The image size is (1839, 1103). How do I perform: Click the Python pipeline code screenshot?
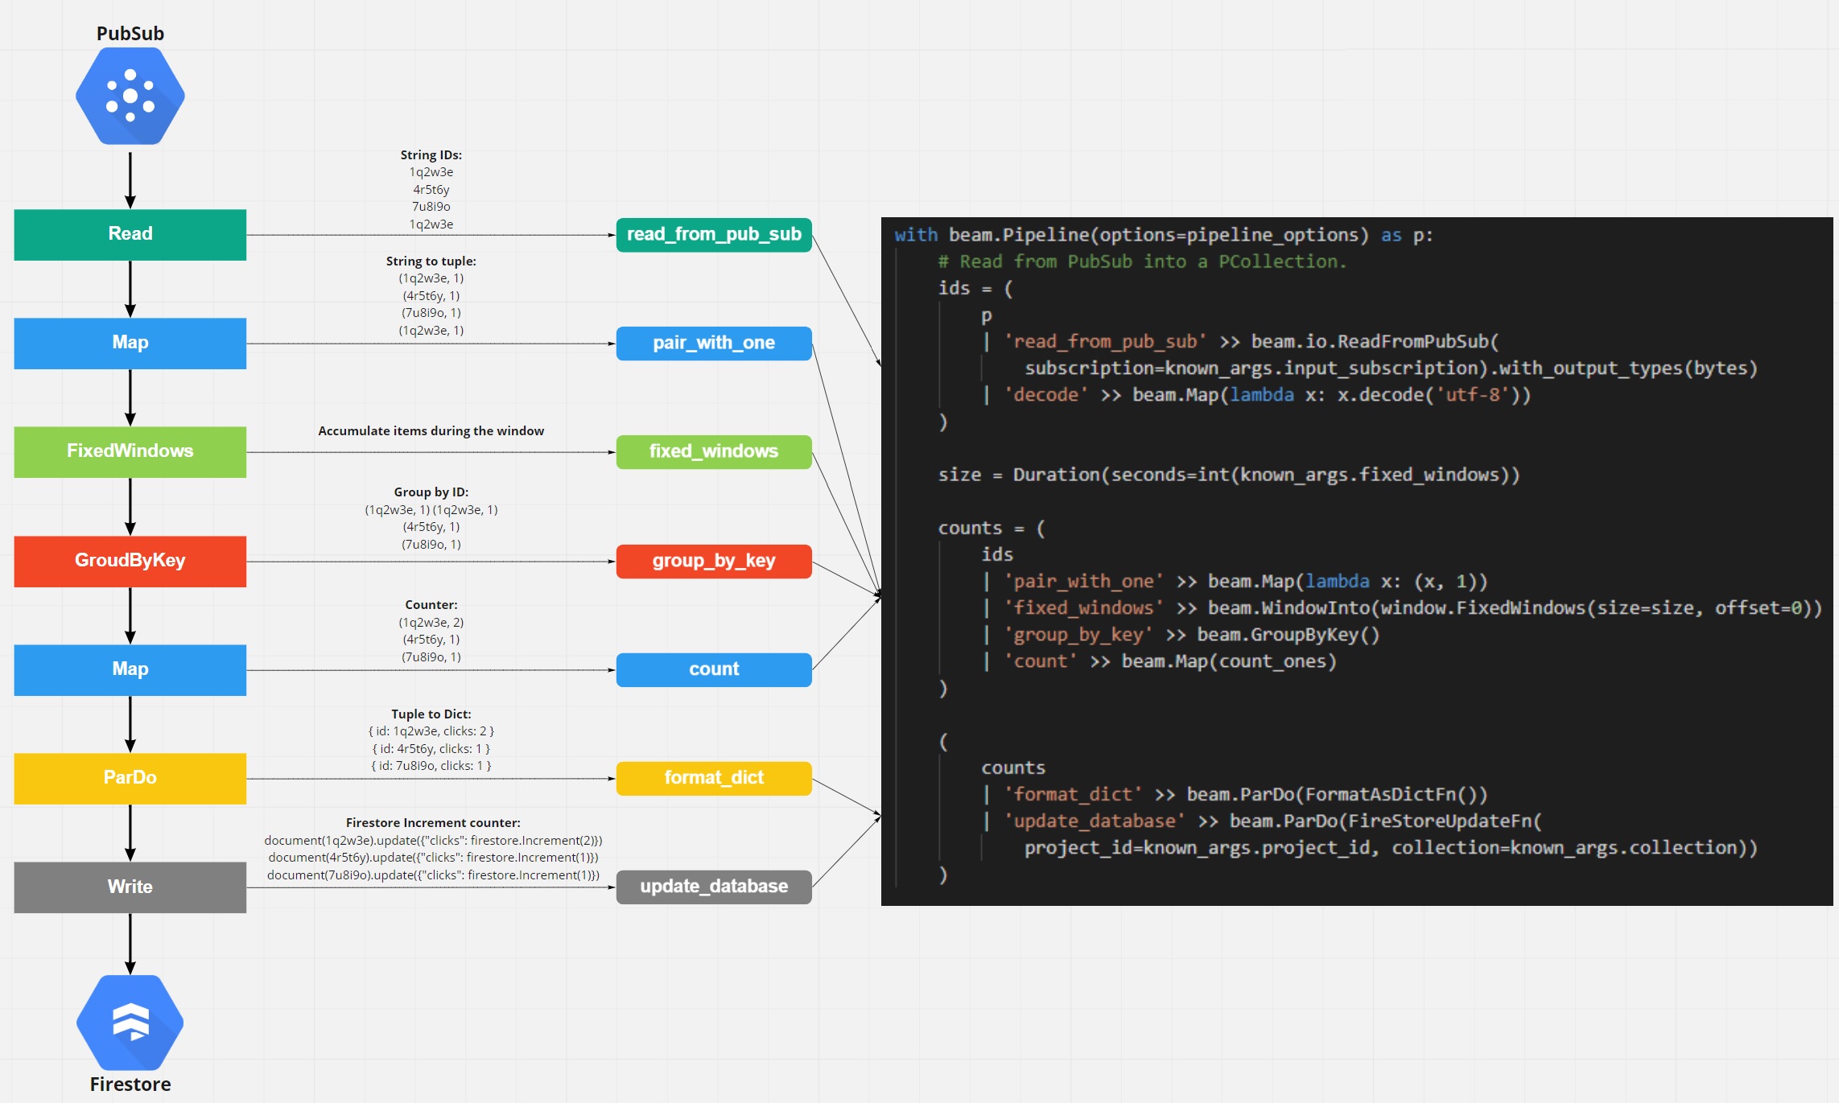coord(1356,561)
